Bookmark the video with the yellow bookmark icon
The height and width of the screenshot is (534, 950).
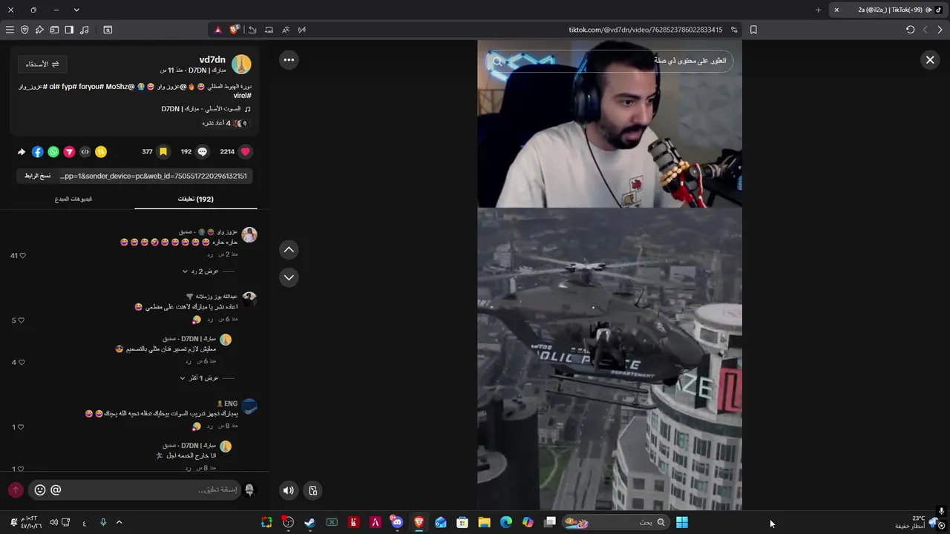click(x=163, y=151)
